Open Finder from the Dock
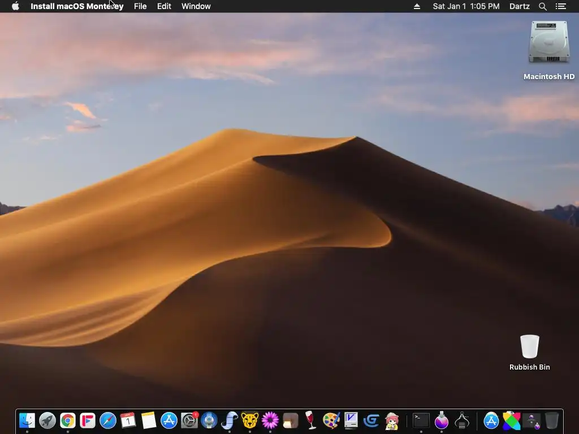 point(27,420)
